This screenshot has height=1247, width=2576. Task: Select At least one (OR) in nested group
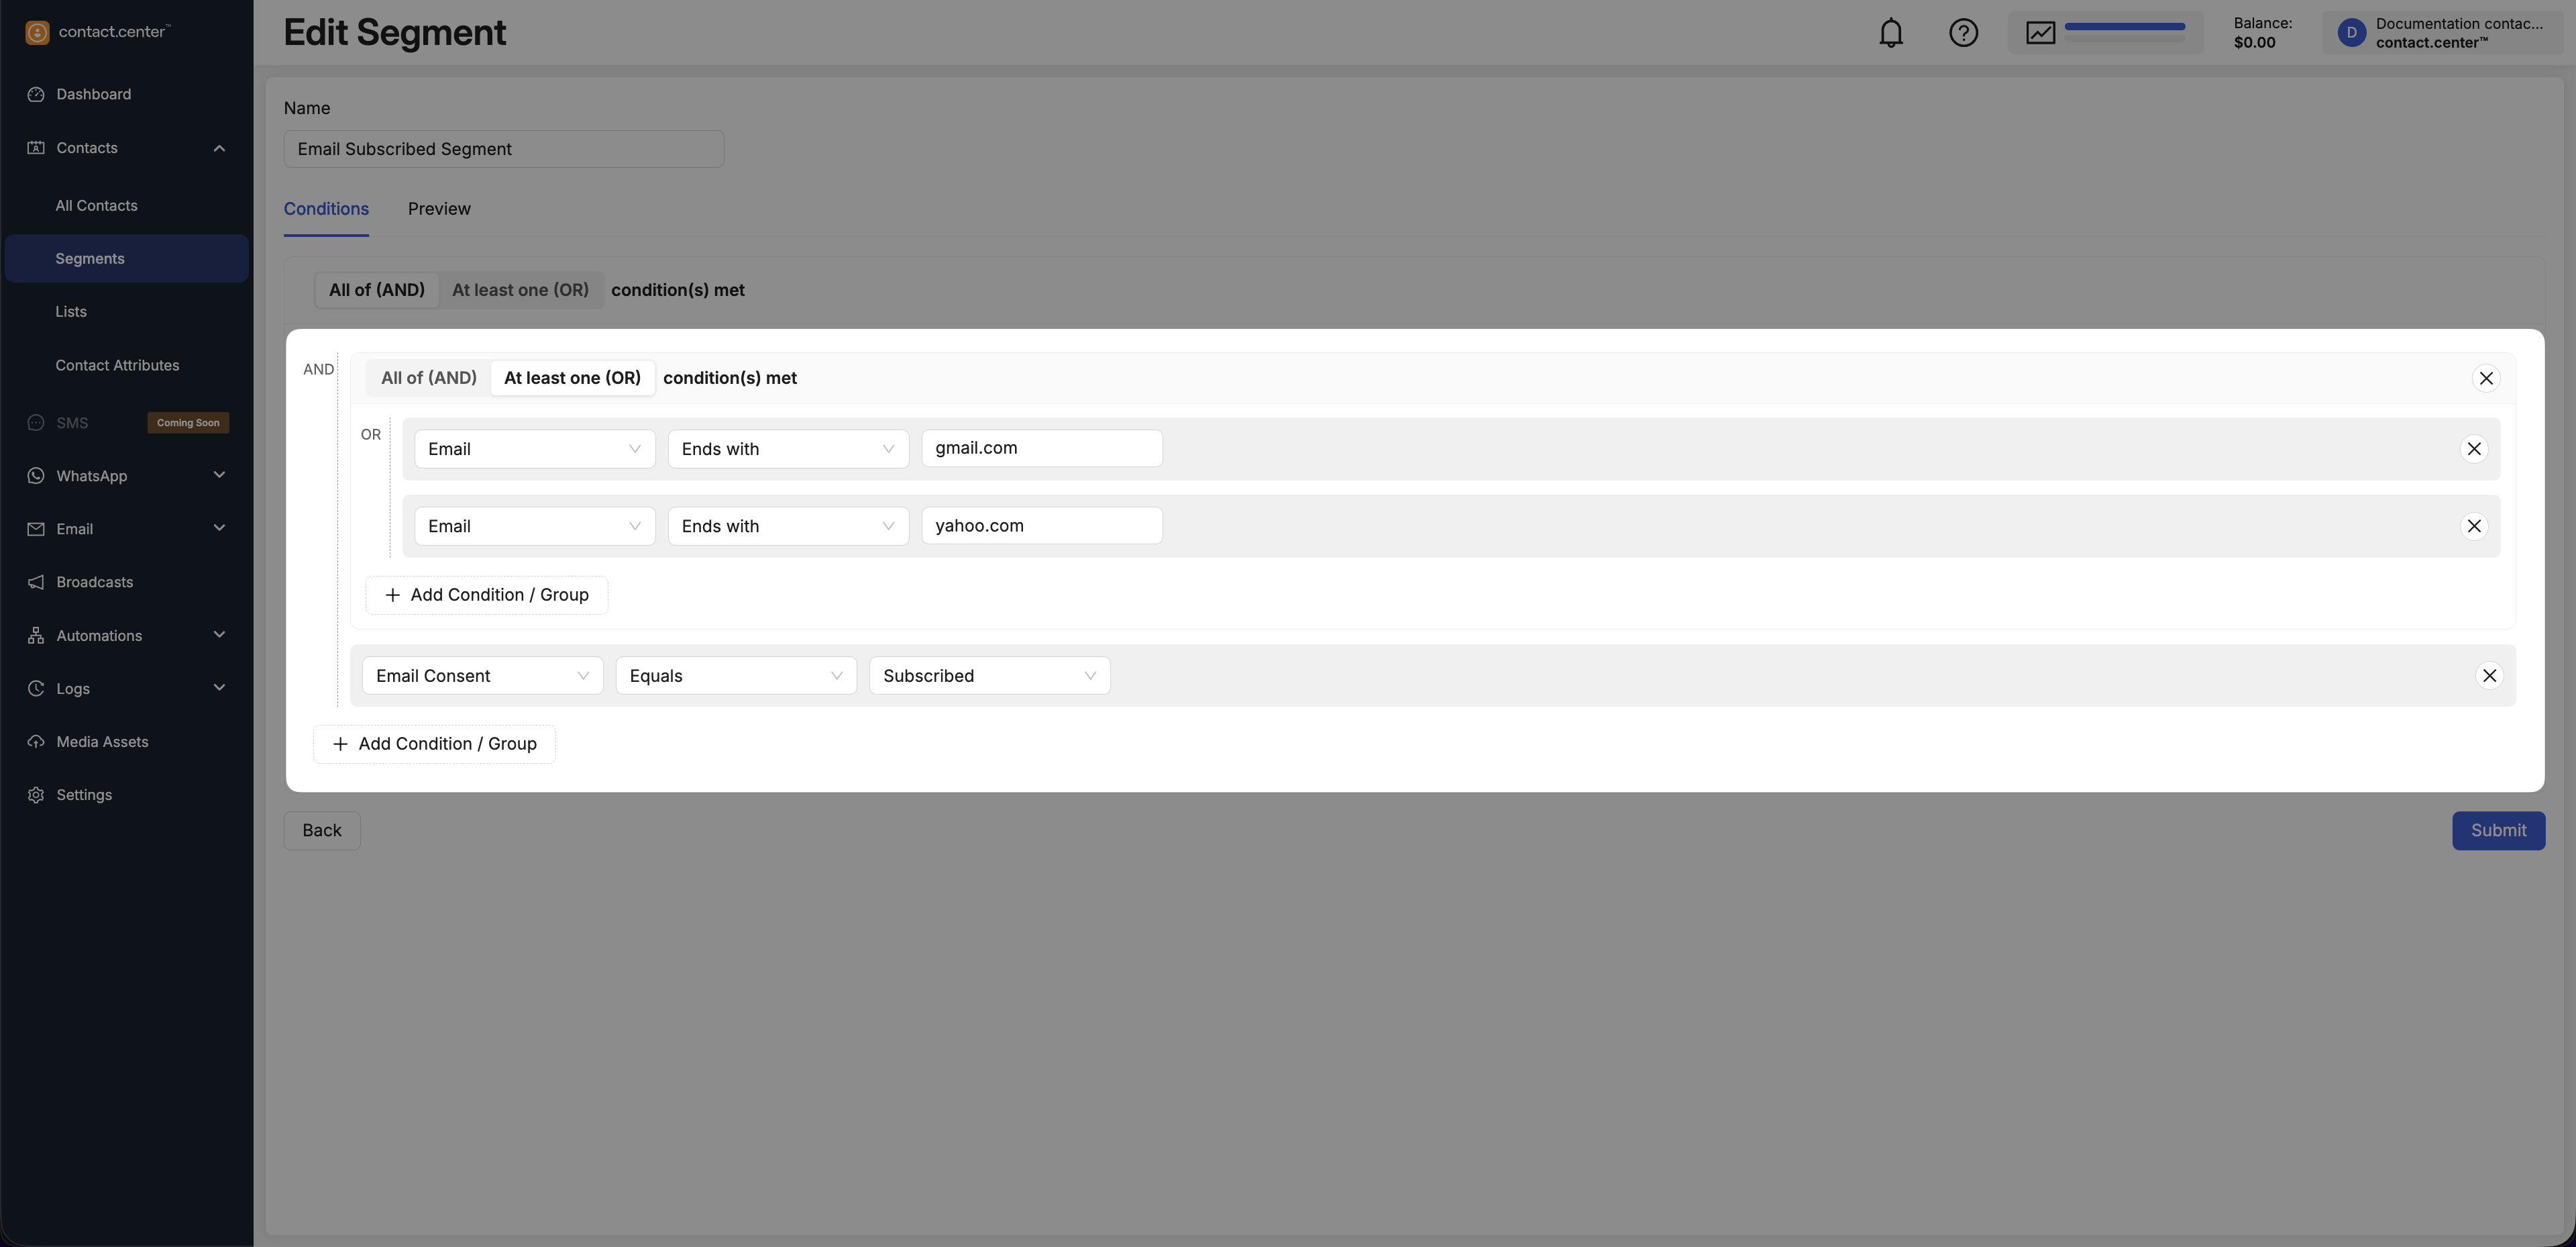572,379
